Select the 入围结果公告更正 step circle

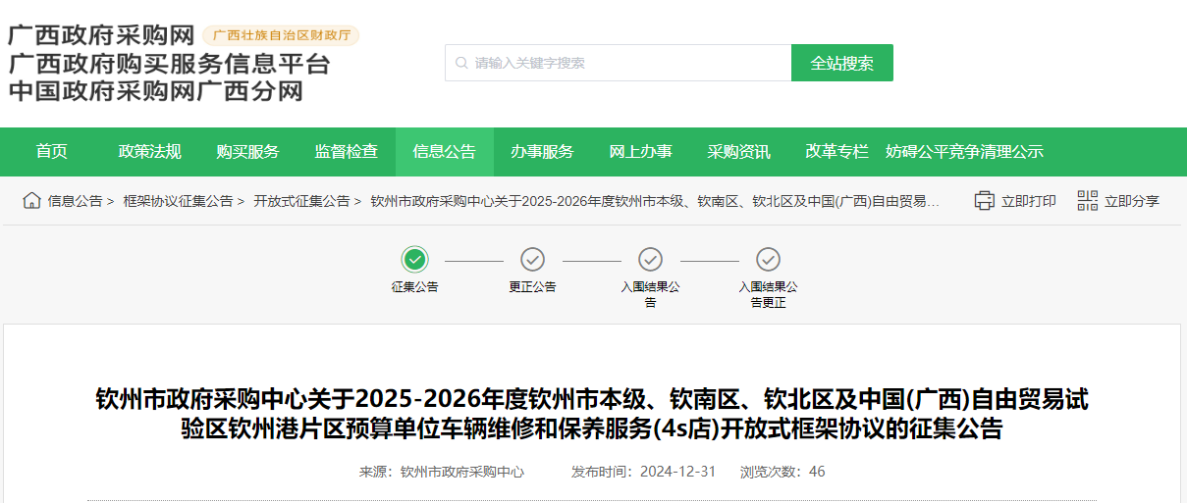[x=768, y=259]
